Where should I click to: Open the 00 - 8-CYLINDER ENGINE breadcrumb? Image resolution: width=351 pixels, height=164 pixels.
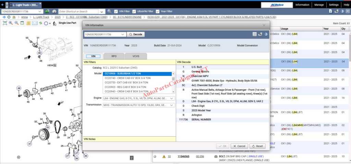(127, 17)
